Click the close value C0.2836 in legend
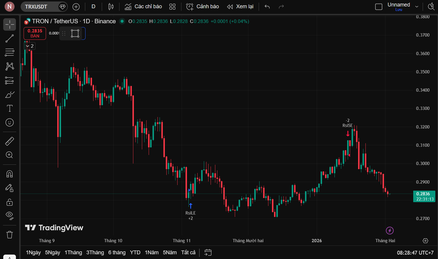This screenshot has height=259, width=438. (199, 21)
